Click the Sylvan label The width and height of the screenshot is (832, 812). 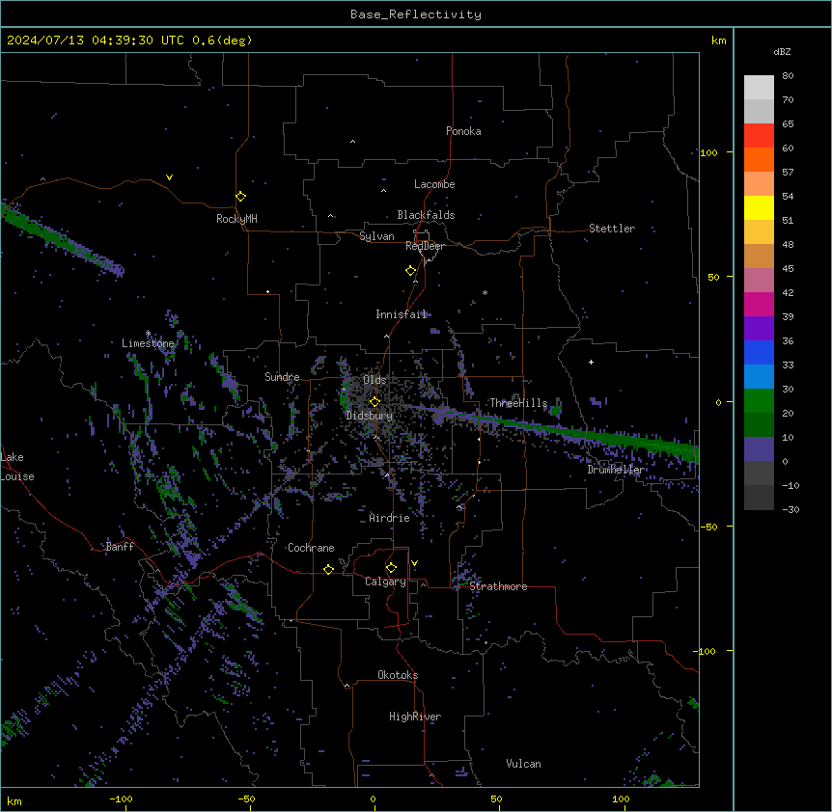(376, 236)
